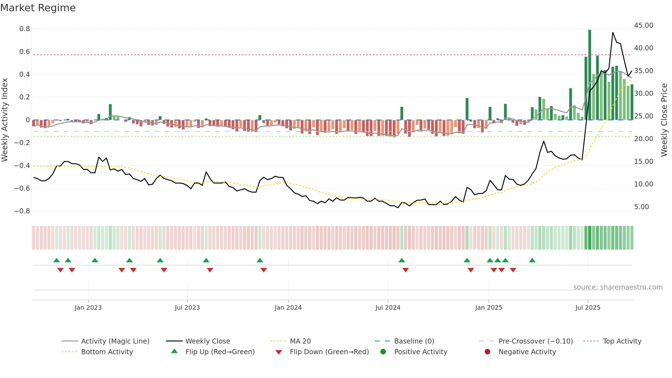Click the 0.8 activity tick label
The image size is (672, 378).
coord(25,29)
